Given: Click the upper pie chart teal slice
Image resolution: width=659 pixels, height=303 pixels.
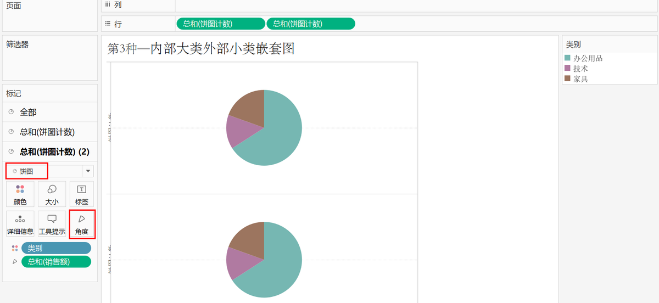Looking at the screenshot, I should (277, 137).
